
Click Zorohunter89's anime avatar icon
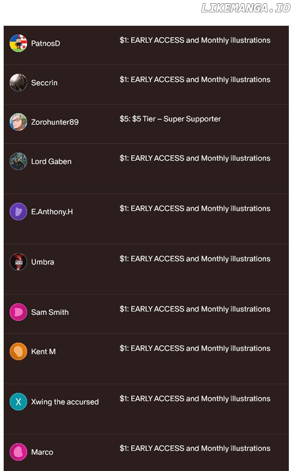(18, 122)
